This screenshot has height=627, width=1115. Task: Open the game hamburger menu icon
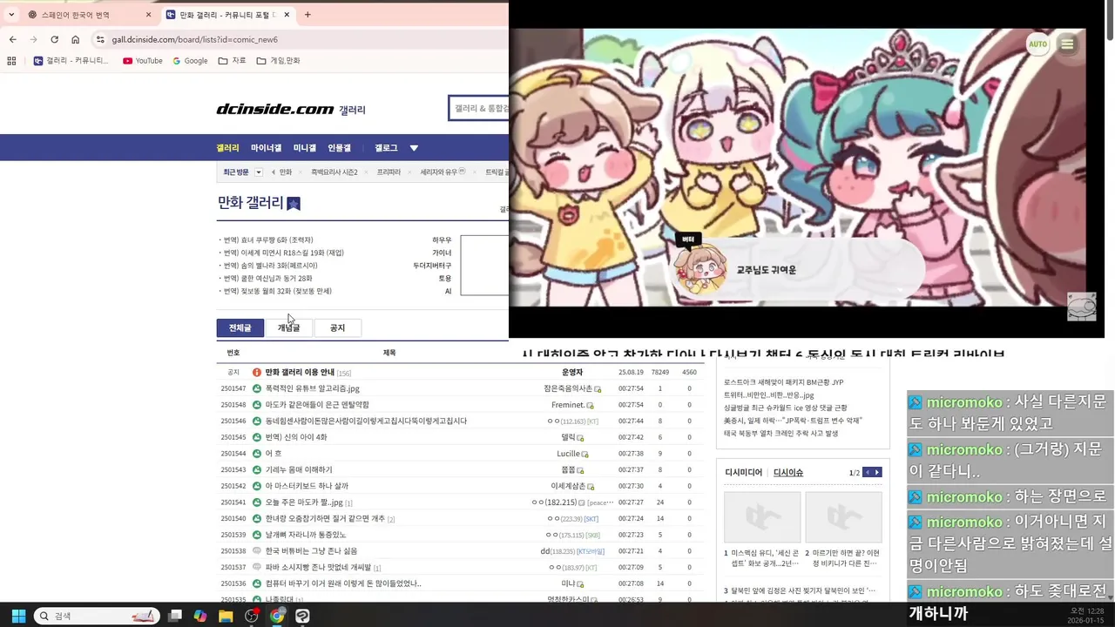coord(1067,44)
